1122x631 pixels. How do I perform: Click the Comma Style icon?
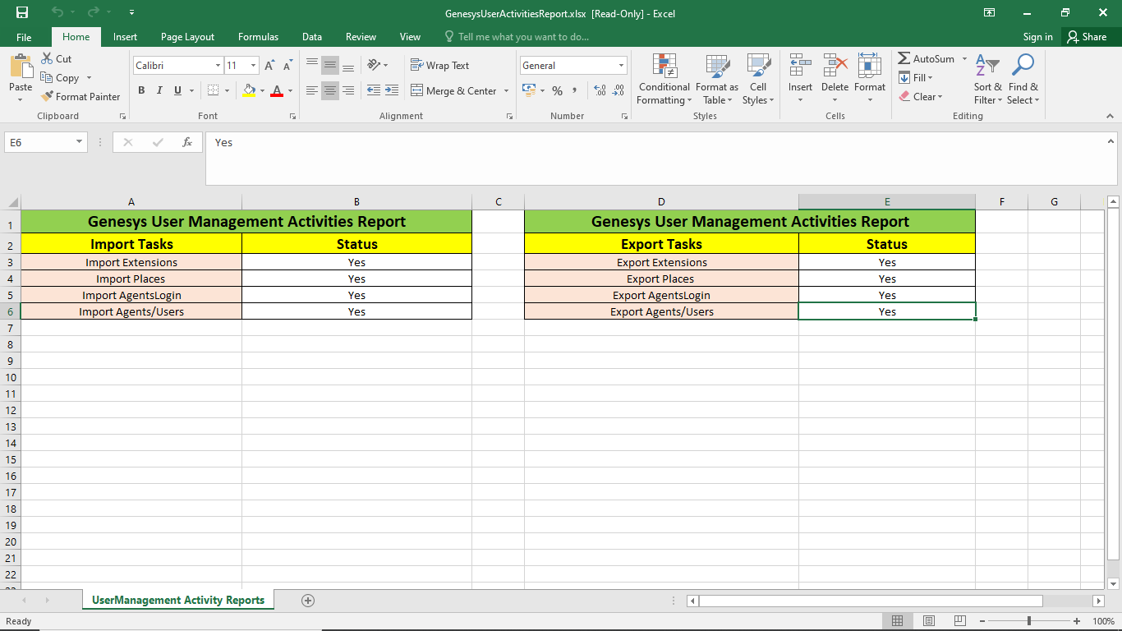click(575, 90)
